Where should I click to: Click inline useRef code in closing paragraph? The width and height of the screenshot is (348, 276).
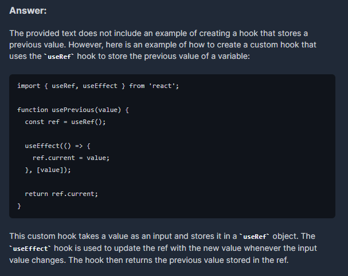[x=255, y=237]
